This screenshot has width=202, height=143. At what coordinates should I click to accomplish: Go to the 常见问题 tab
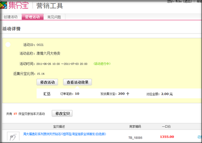pos(54,17)
